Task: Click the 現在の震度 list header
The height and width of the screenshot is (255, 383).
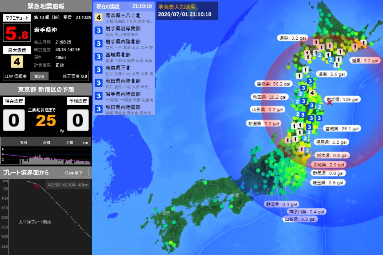Action: point(124,6)
